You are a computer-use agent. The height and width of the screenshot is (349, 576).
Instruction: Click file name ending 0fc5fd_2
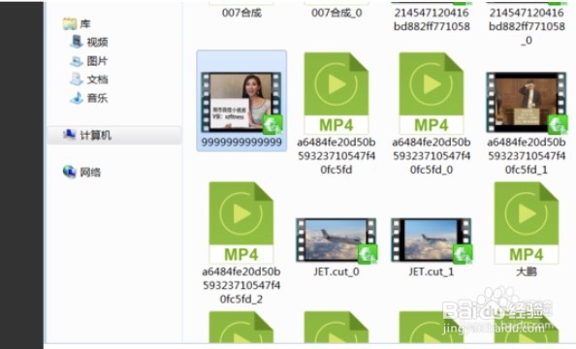coord(241,285)
